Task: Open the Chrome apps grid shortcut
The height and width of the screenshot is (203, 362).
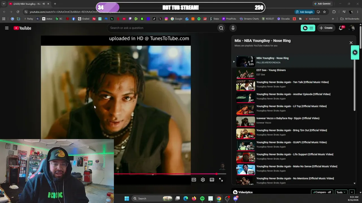Action: tap(4, 19)
